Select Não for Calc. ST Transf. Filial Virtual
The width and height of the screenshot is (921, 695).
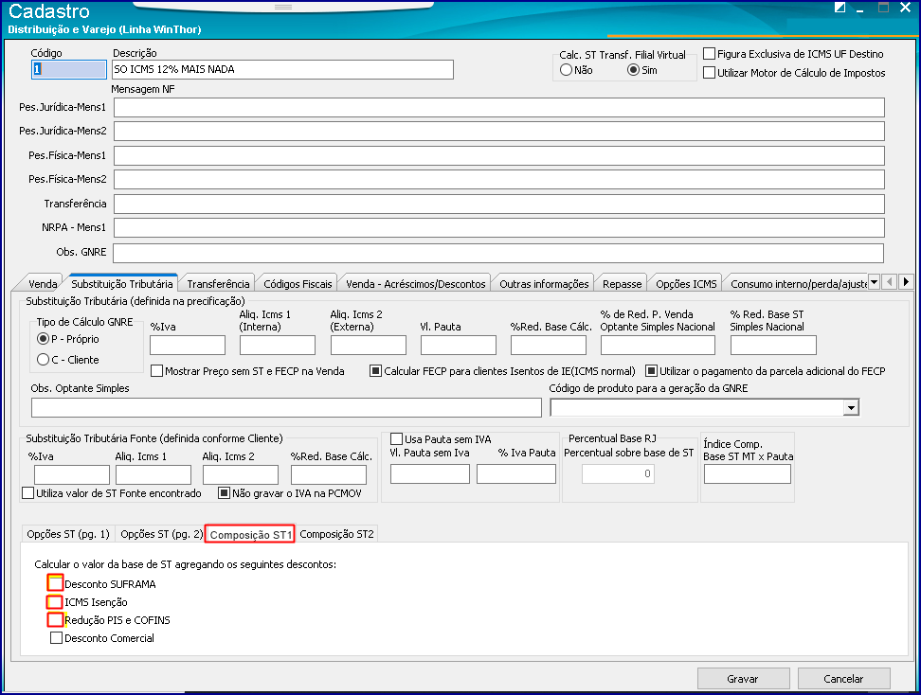pyautogui.click(x=567, y=70)
